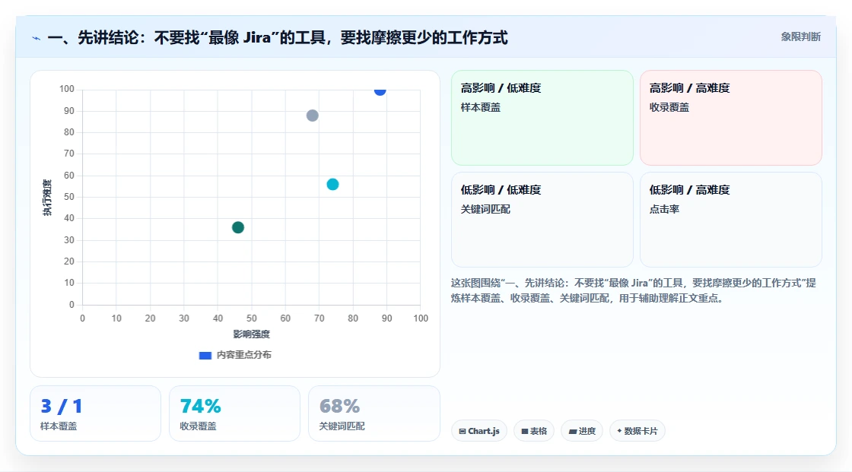Click the section heading about Jira tools
The height and width of the screenshot is (472, 852).
click(x=278, y=37)
